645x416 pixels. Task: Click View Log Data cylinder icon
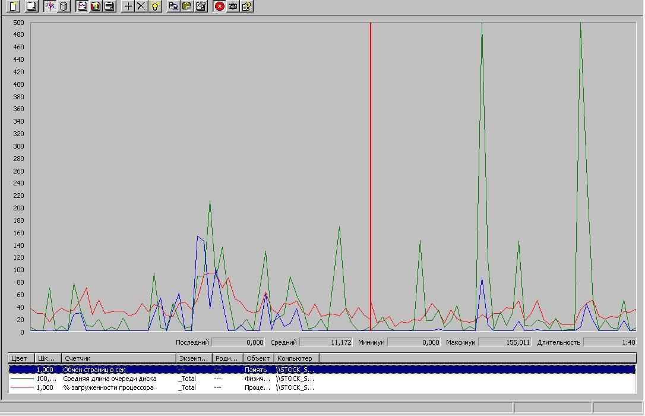coord(64,7)
